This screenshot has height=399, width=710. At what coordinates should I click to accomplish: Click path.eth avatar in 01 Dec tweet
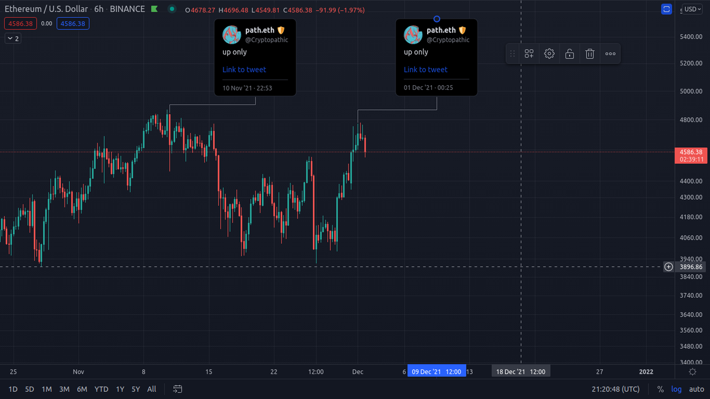tap(413, 35)
